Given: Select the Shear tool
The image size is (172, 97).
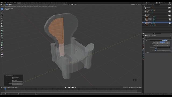Looking at the screenshot, I should click(x=2, y=54).
